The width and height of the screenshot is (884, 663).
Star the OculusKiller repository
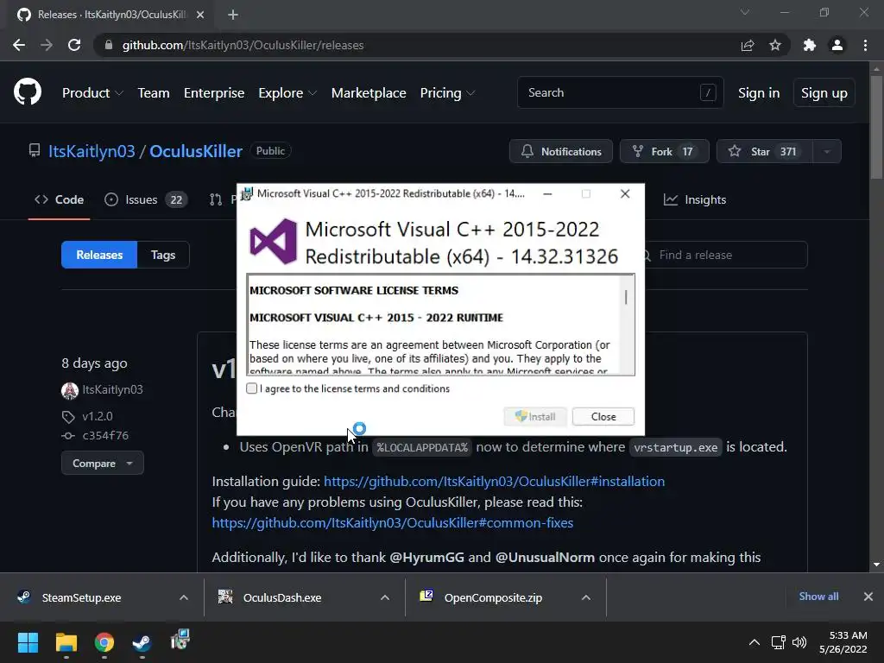point(765,151)
